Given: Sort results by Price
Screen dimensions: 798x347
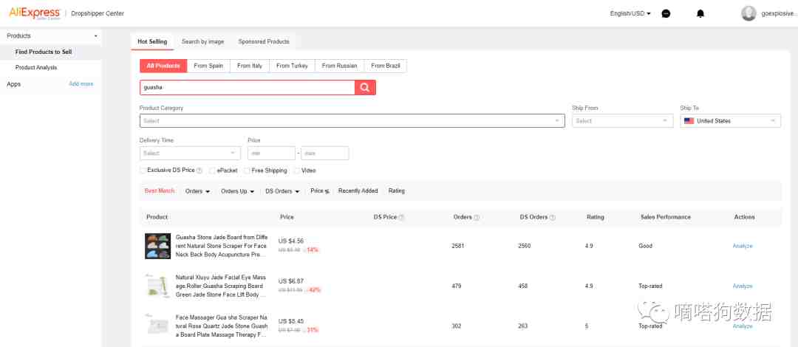Looking at the screenshot, I should click(x=320, y=190).
